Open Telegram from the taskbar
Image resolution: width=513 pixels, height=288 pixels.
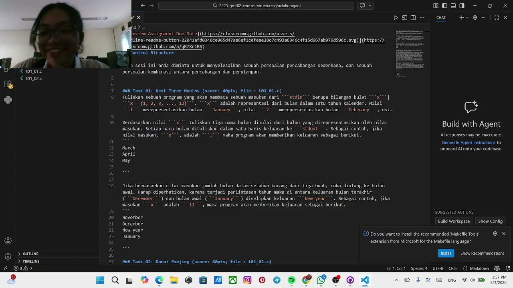tap(277, 280)
